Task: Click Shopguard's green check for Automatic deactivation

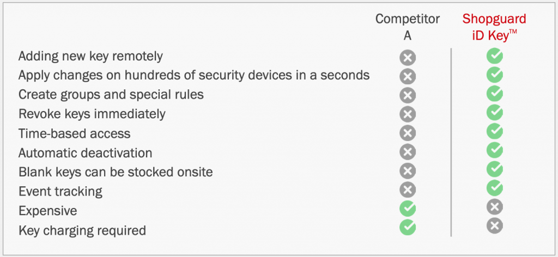Action: [495, 150]
